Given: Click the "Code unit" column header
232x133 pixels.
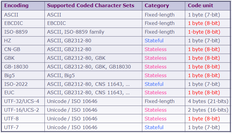Looking at the screenshot, I should (x=200, y=6).
